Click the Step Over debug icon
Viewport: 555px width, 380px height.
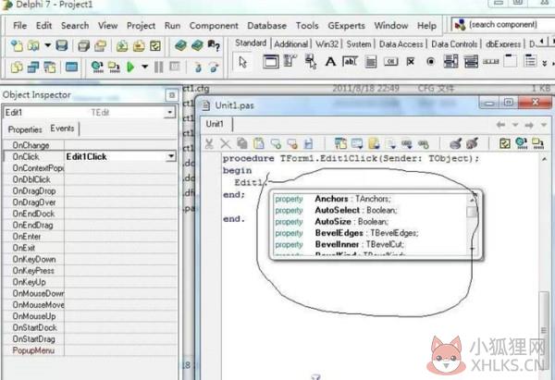click(214, 67)
